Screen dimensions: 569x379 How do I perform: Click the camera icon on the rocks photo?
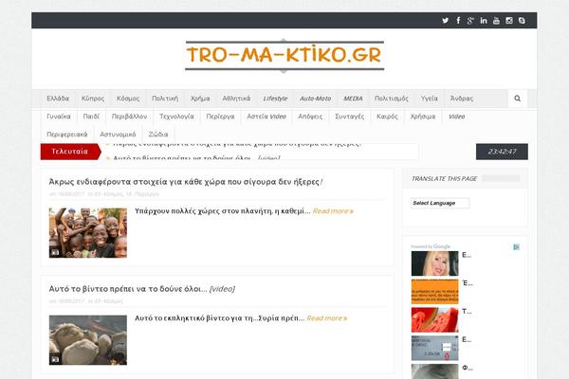[x=55, y=359]
